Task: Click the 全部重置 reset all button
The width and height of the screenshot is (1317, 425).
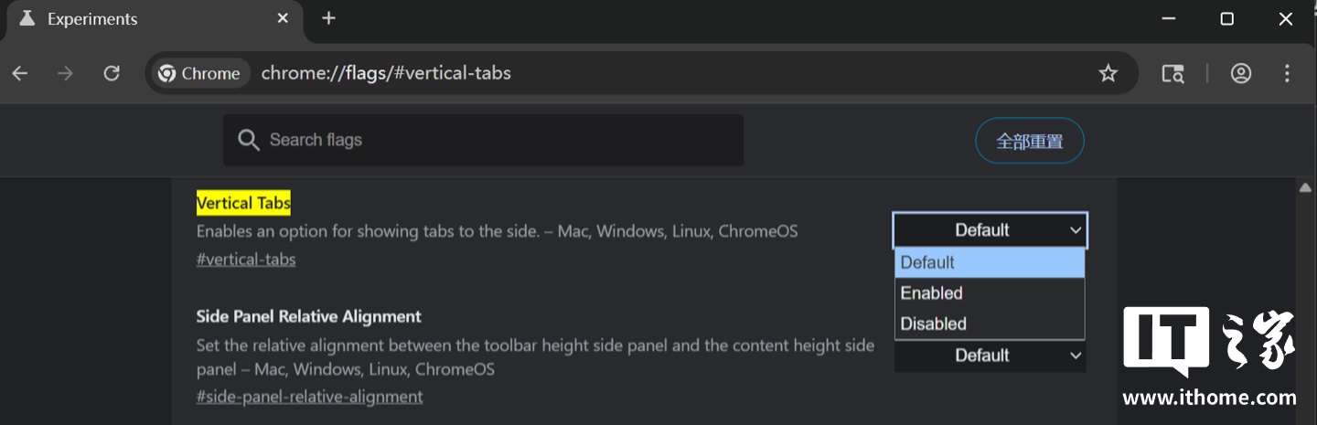Action: coord(1029,141)
